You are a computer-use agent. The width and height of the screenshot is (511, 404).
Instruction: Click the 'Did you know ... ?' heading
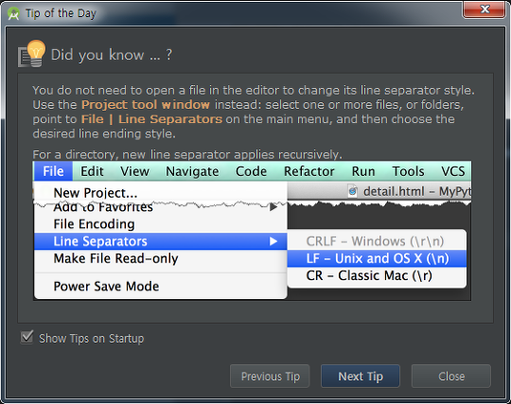pyautogui.click(x=112, y=55)
